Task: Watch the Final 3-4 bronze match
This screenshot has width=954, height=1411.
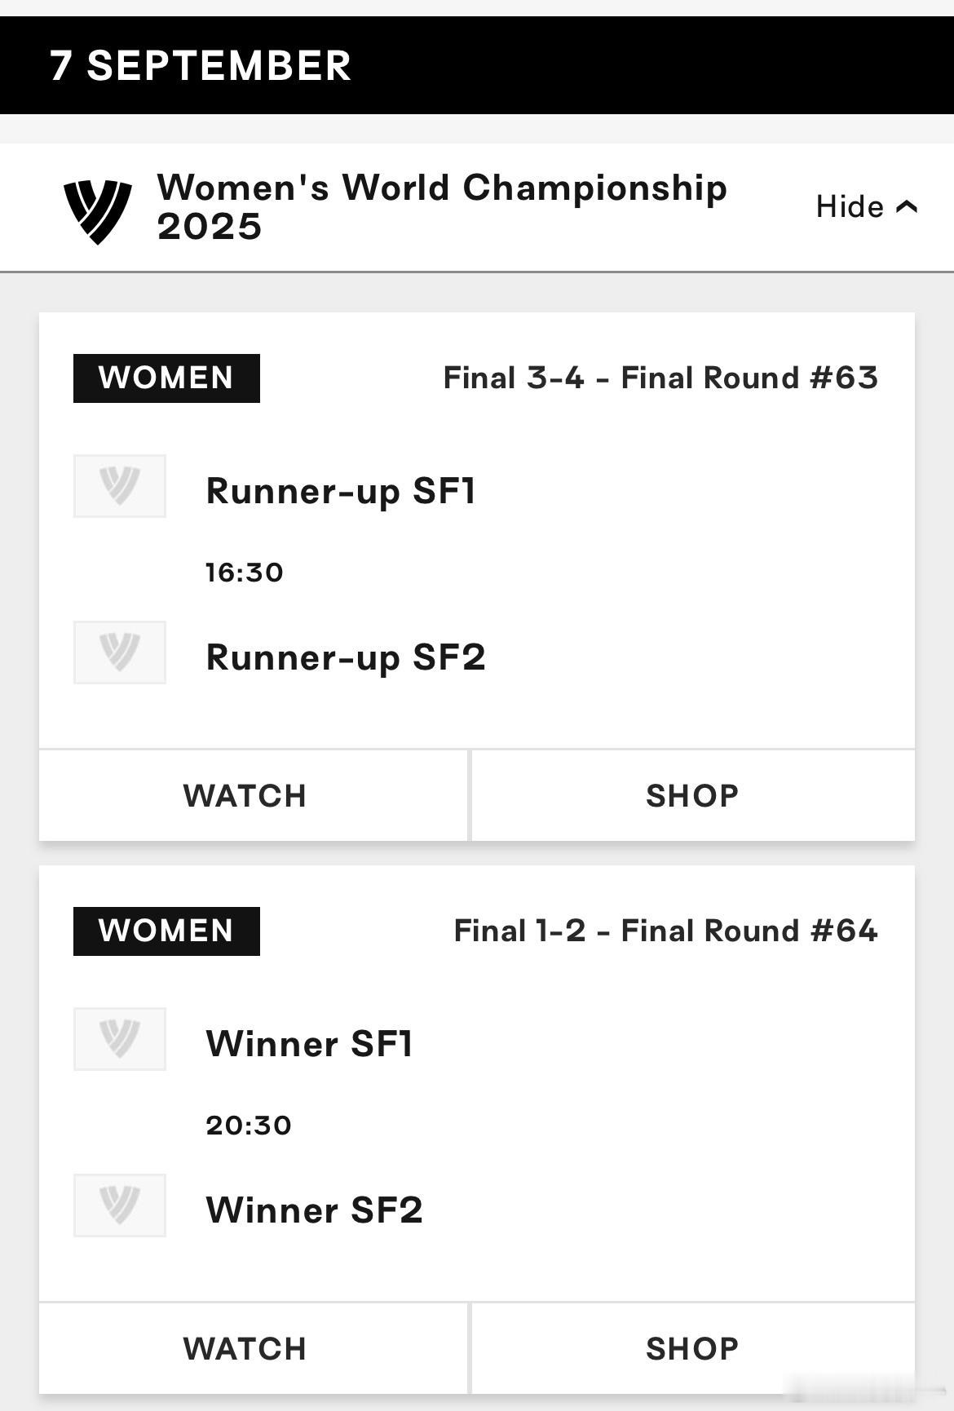Action: click(245, 795)
